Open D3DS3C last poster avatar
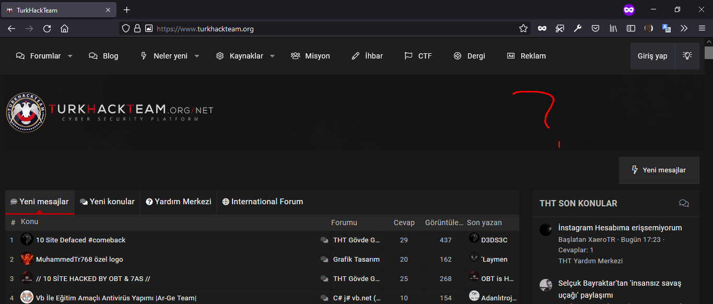Image resolution: width=713 pixels, height=304 pixels. coord(474,238)
